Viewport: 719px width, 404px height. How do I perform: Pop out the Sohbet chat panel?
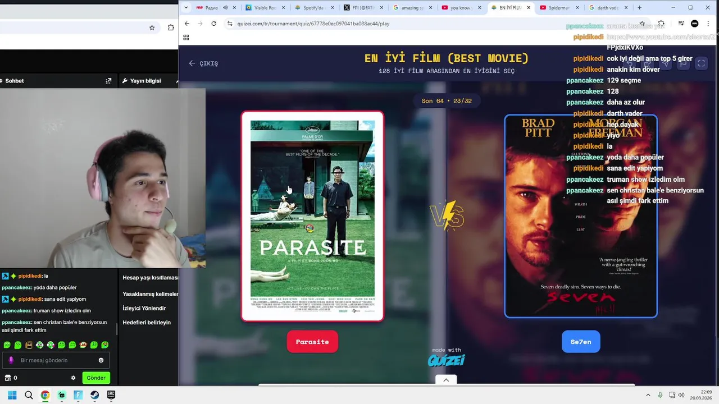pos(108,81)
